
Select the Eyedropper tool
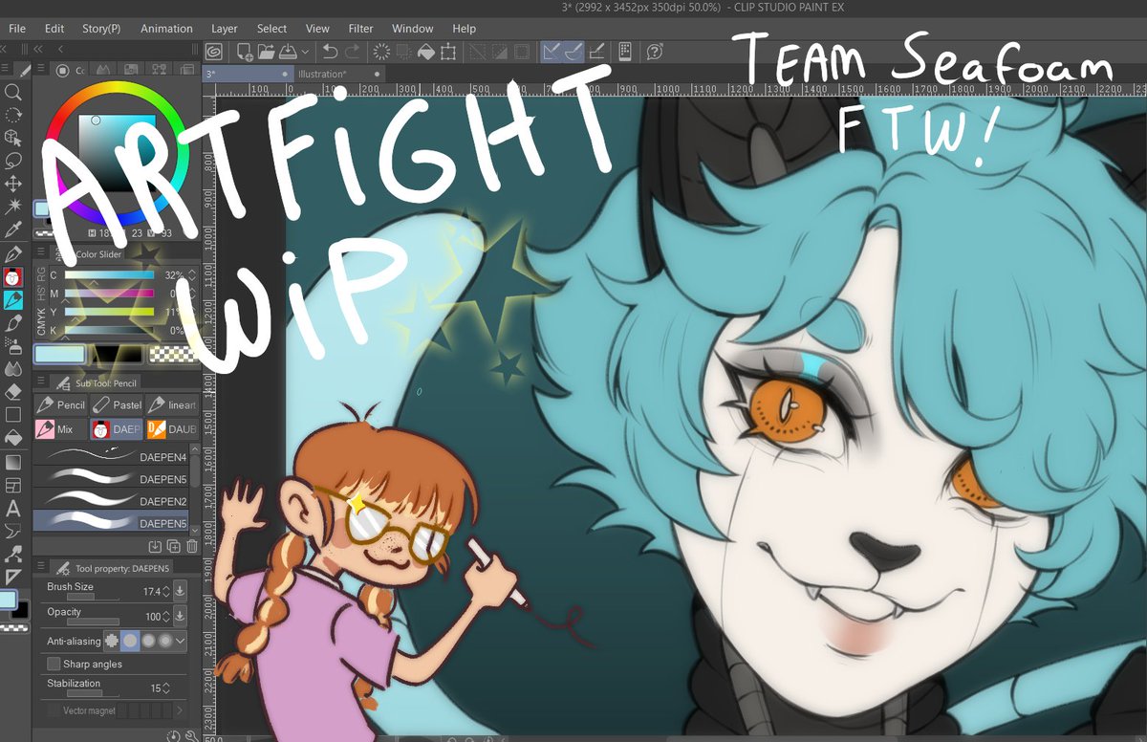13,229
